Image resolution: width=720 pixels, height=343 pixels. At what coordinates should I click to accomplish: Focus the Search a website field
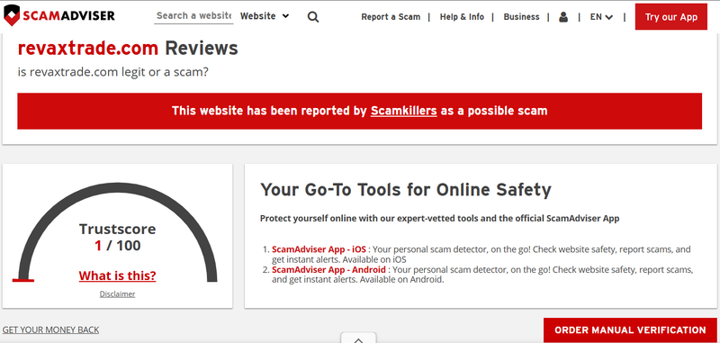[x=193, y=15]
